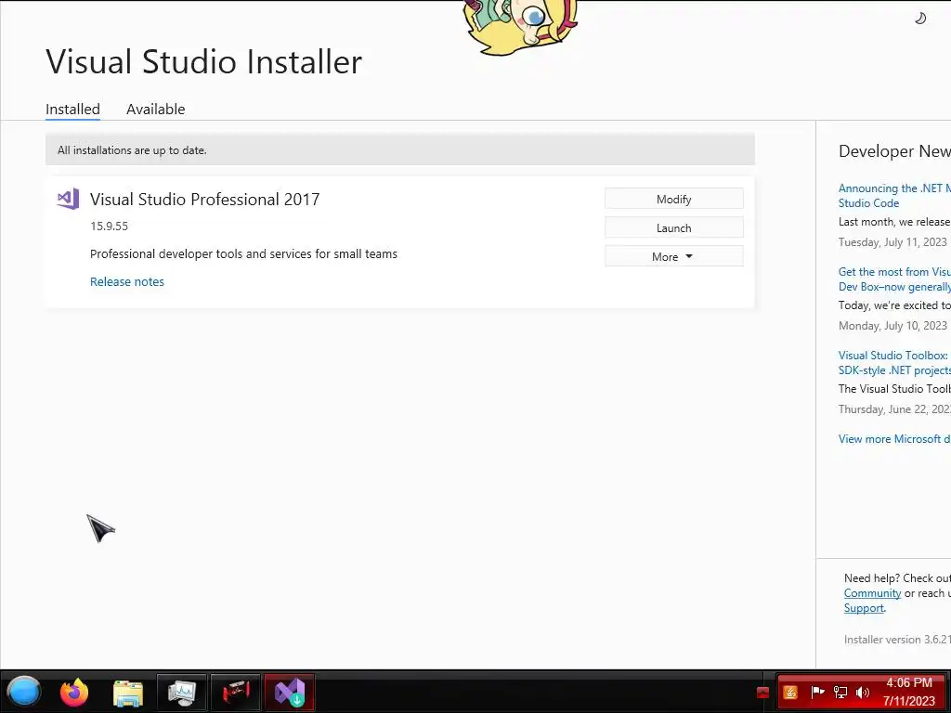
Task: Click the network status tray icon
Action: 840,692
